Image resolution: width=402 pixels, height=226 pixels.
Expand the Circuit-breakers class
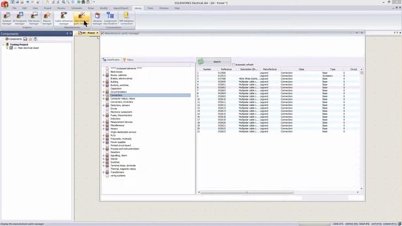104,92
